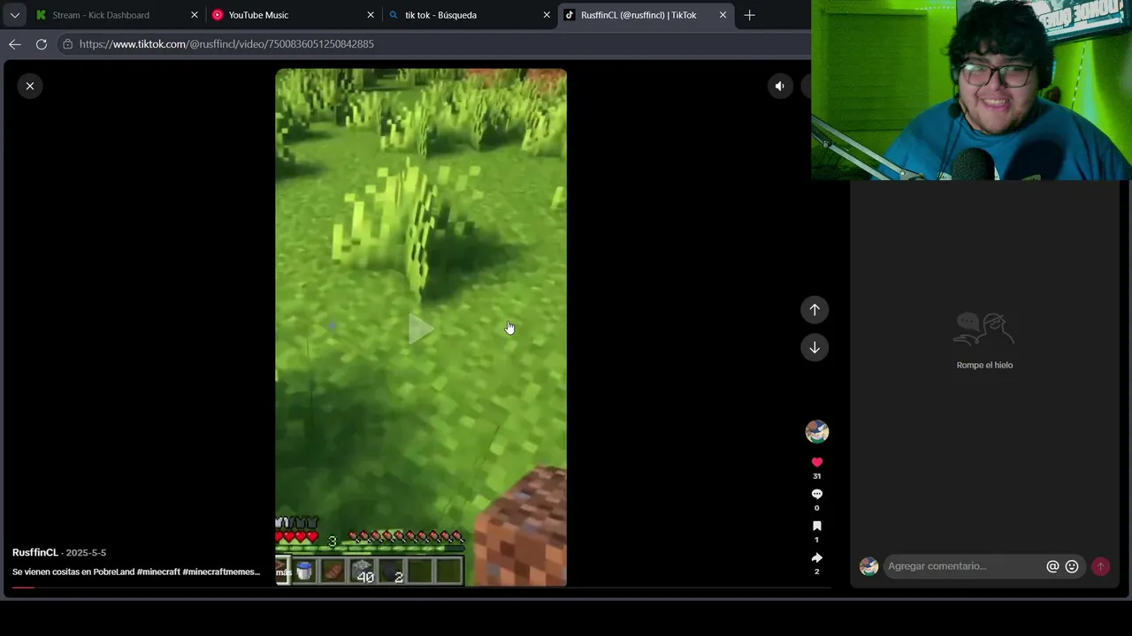Share the video with the arrow icon
Viewport: 1132px width, 636px height.
[x=816, y=557]
